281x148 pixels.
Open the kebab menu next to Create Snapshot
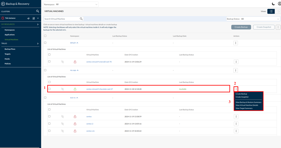coord(278,27)
